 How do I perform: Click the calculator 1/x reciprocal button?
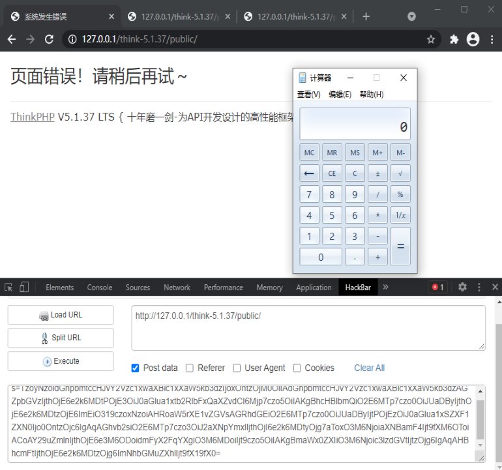click(400, 215)
